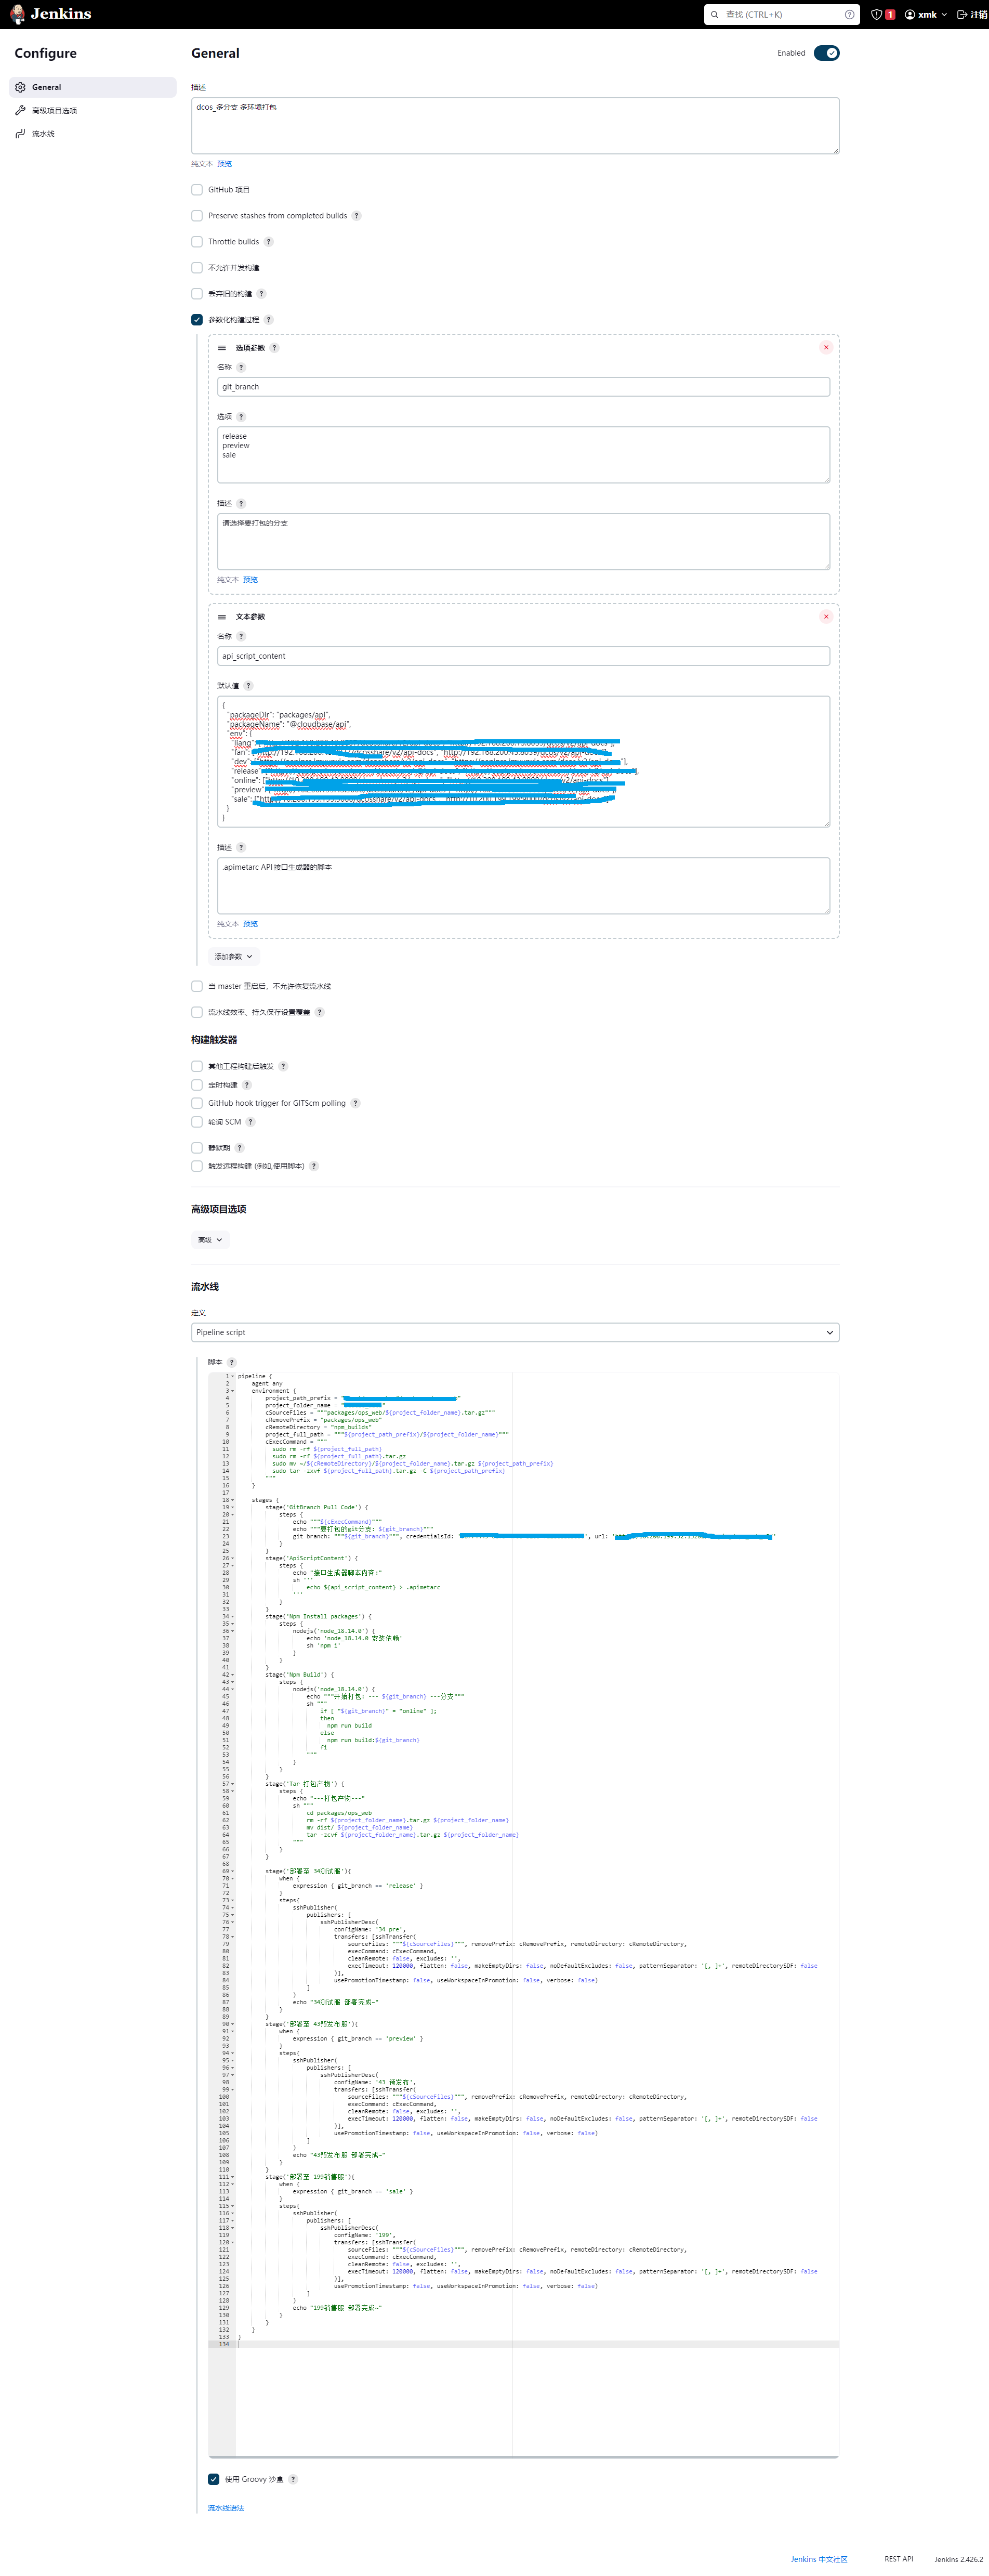
Task: Check 流水线效率、持久保存设置覆盖 checkbox
Action: pyautogui.click(x=197, y=1012)
